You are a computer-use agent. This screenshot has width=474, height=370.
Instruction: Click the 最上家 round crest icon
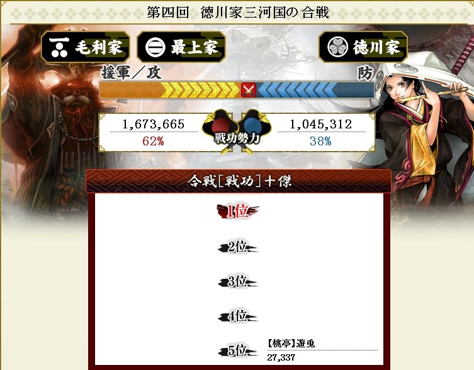click(x=155, y=47)
